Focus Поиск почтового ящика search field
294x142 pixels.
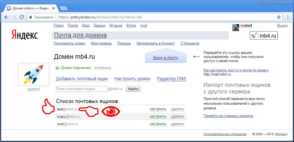pos(82,89)
